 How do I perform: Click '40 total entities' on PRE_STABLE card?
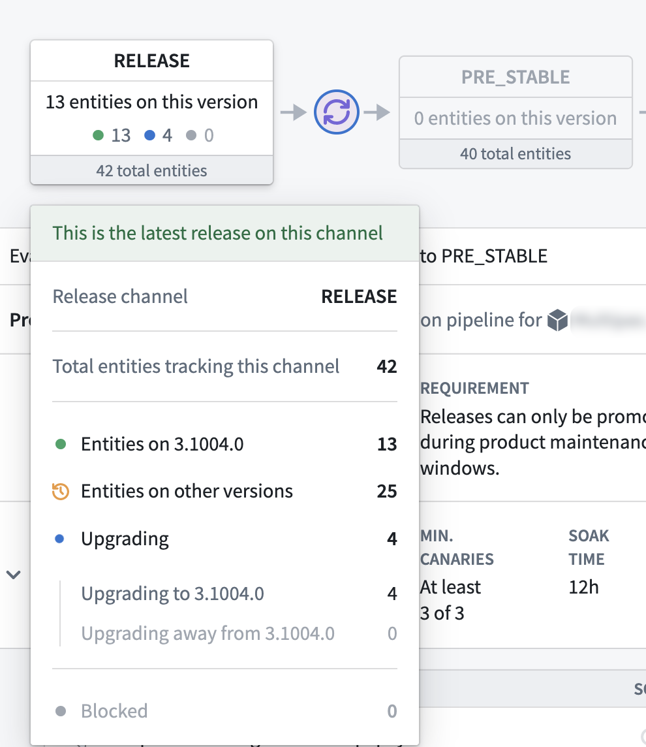[515, 154]
